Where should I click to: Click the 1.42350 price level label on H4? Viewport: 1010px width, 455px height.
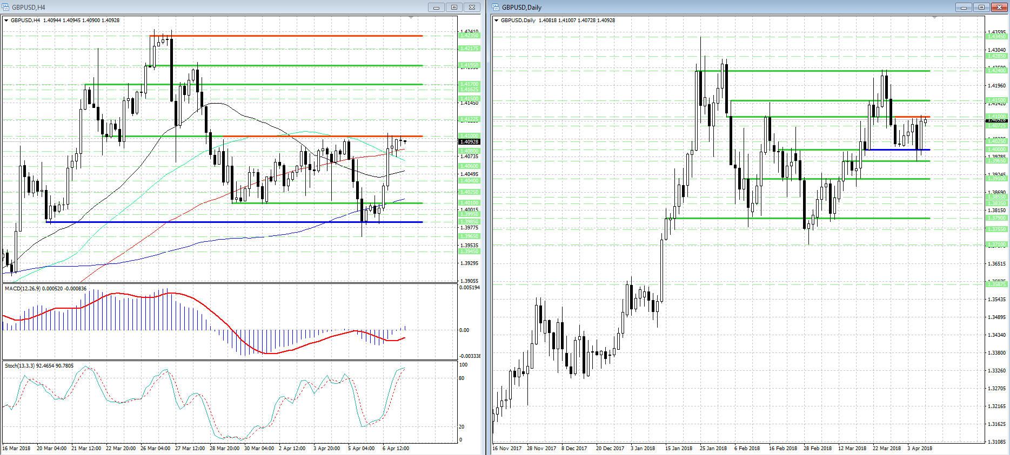click(469, 36)
